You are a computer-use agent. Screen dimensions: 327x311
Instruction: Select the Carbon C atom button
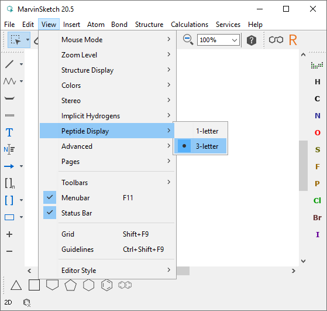pyautogui.click(x=318, y=98)
